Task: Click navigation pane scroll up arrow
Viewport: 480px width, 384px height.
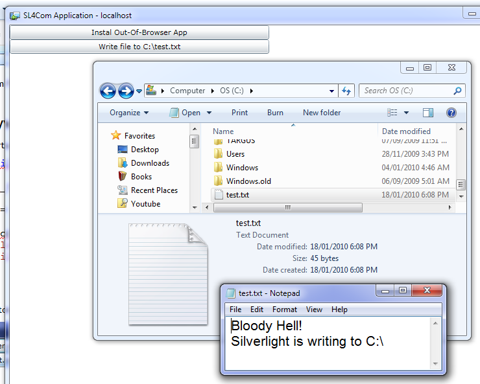Action: 195,130
